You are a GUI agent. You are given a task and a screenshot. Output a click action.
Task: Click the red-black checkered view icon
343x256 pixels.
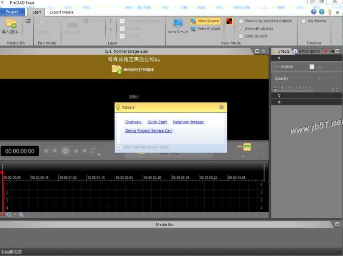229,21
